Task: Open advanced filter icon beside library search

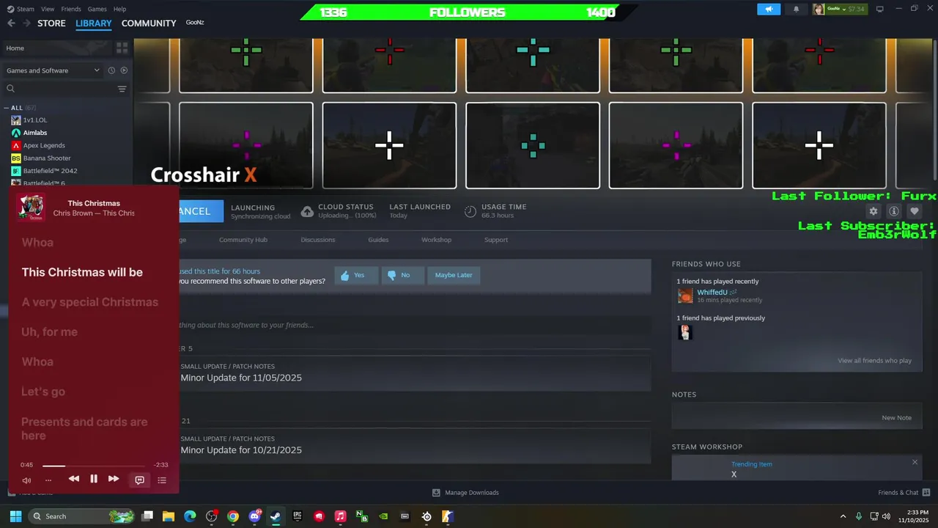Action: tap(122, 89)
